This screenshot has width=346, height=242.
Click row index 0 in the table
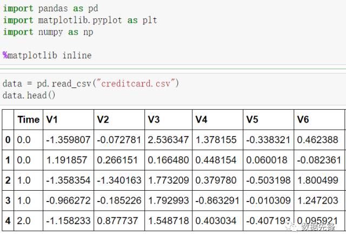8,140
